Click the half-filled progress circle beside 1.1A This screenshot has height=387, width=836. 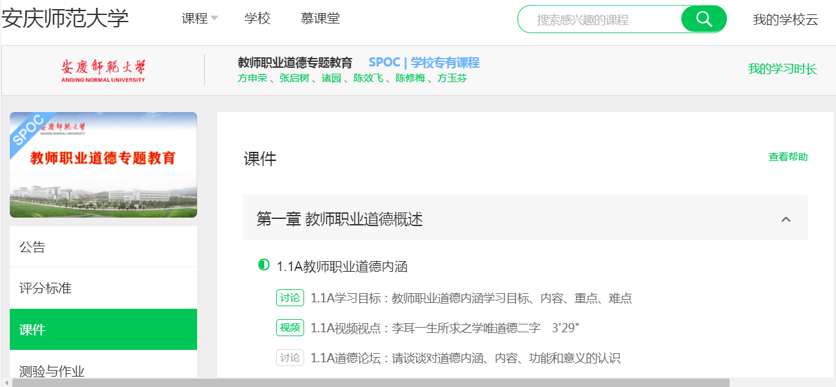pos(264,265)
